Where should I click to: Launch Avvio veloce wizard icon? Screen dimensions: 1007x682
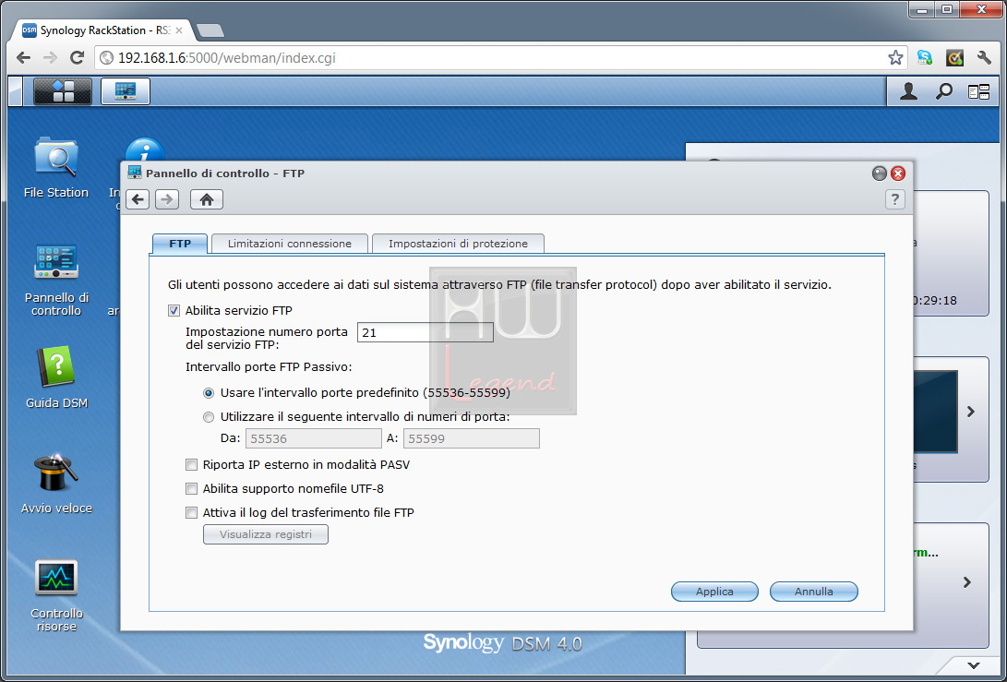click(x=56, y=484)
